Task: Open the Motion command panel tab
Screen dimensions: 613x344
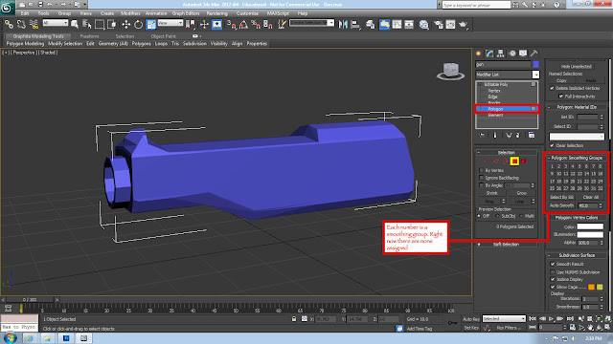Action: 512,54
